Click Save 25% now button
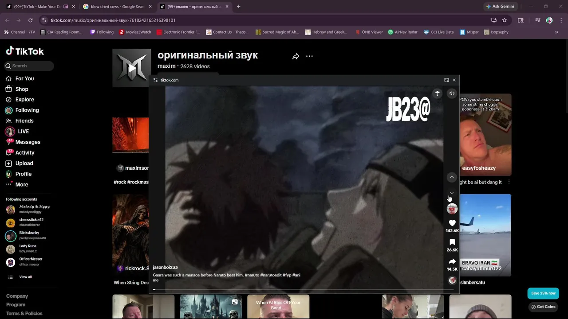568x319 pixels. coord(543,293)
